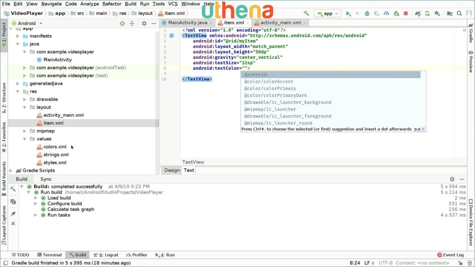Image resolution: width=475 pixels, height=267 pixels.
Task: Open the Preview side panel
Action: [x=471, y=61]
